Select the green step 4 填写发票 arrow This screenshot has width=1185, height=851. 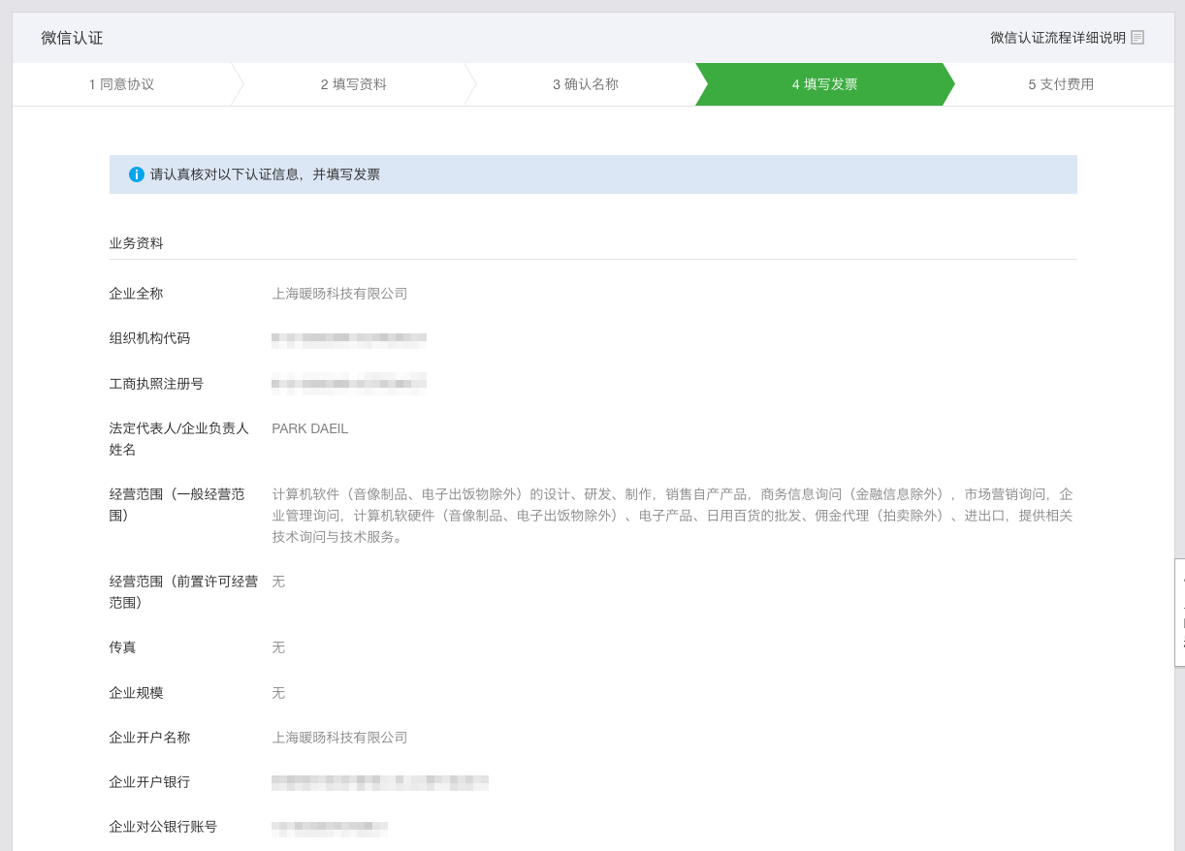coord(824,84)
